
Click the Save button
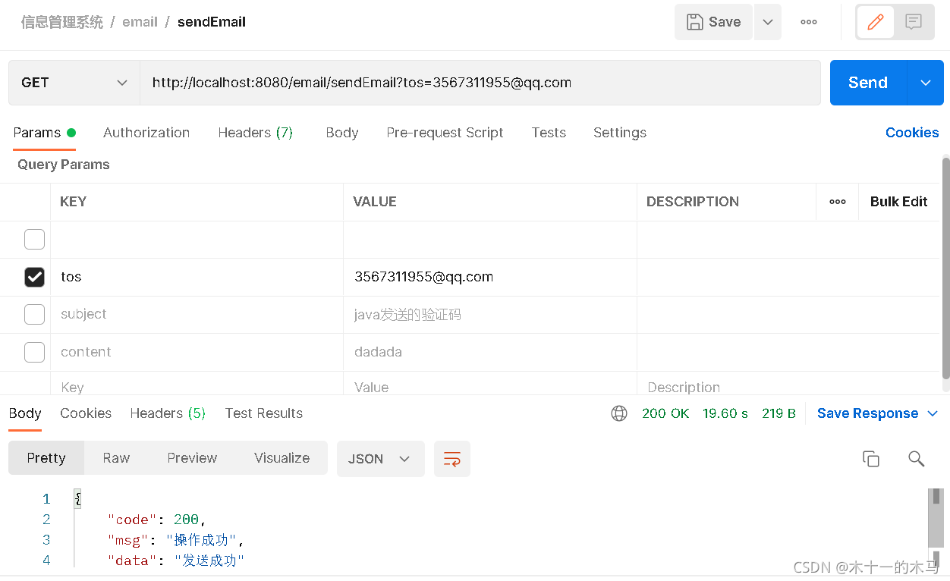713,22
